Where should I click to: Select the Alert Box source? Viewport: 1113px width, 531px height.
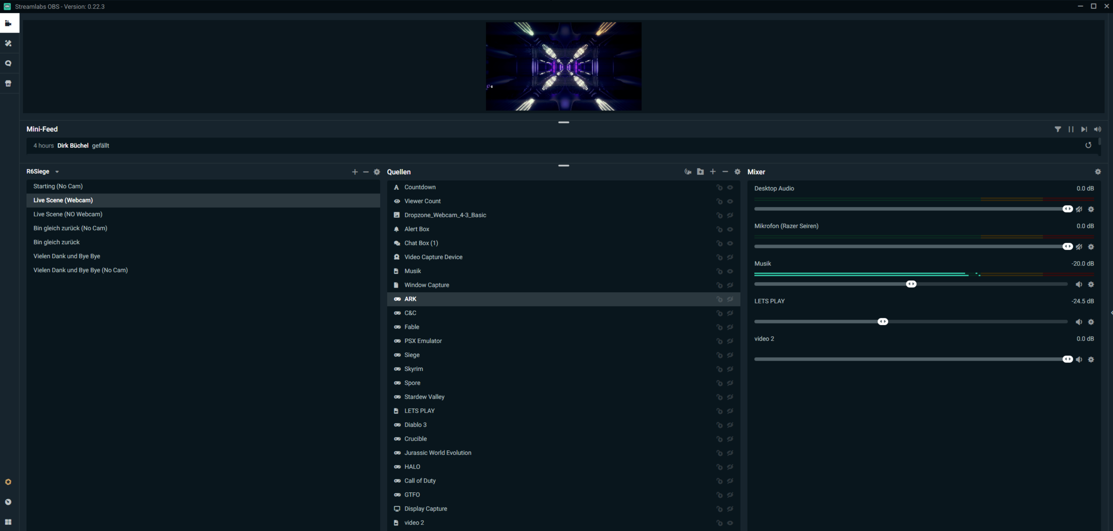[x=416, y=229]
